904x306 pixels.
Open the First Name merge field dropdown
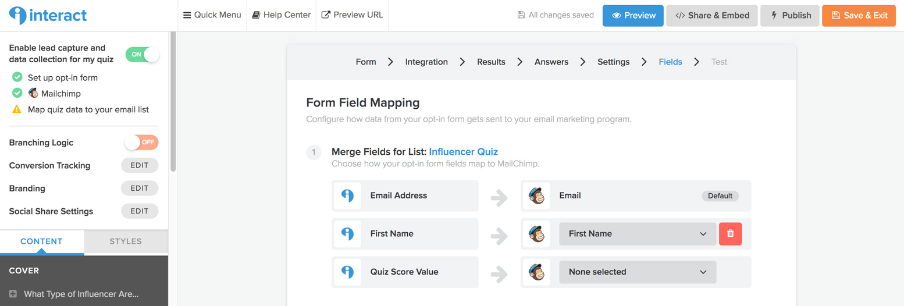[638, 233]
